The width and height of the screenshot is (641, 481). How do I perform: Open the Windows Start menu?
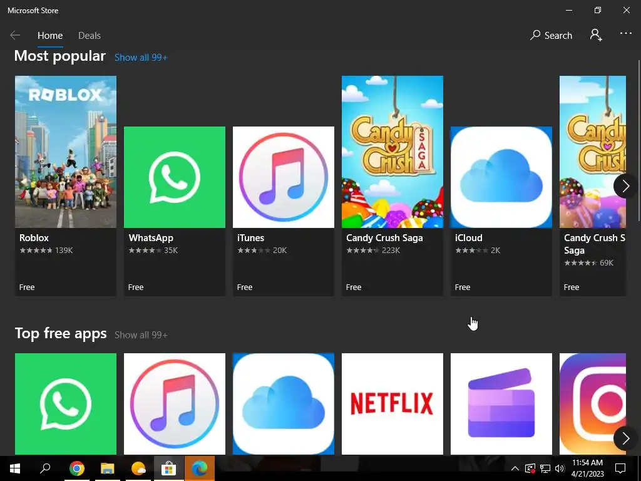pyautogui.click(x=15, y=468)
